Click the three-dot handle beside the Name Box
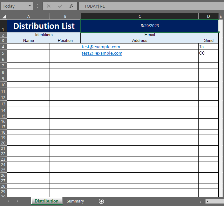The height and width of the screenshot is (206, 224). coord(38,6)
